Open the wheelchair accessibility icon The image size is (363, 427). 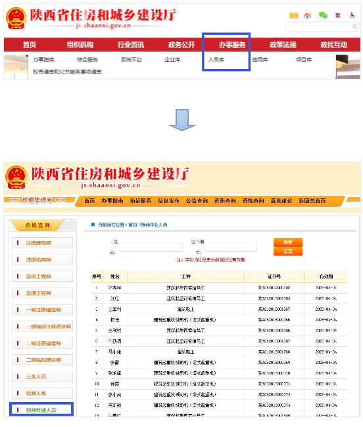pos(352,15)
